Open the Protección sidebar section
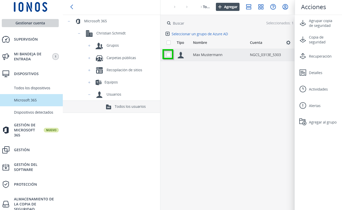 (x=25, y=184)
